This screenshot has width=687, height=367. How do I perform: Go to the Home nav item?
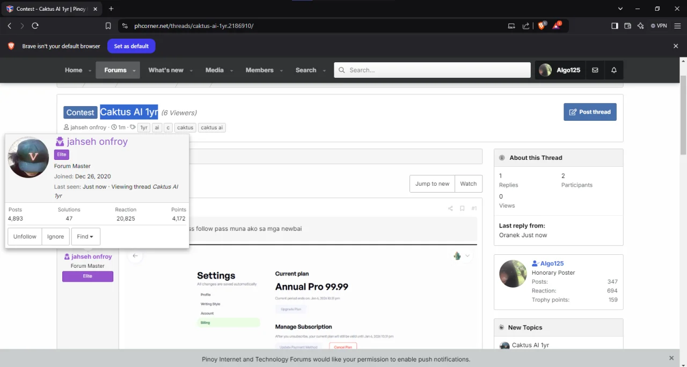click(x=74, y=70)
